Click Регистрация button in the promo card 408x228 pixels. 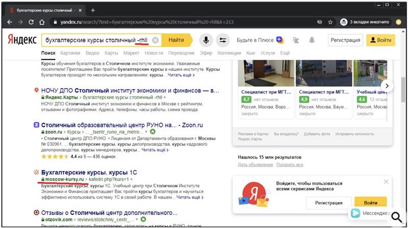point(328,202)
